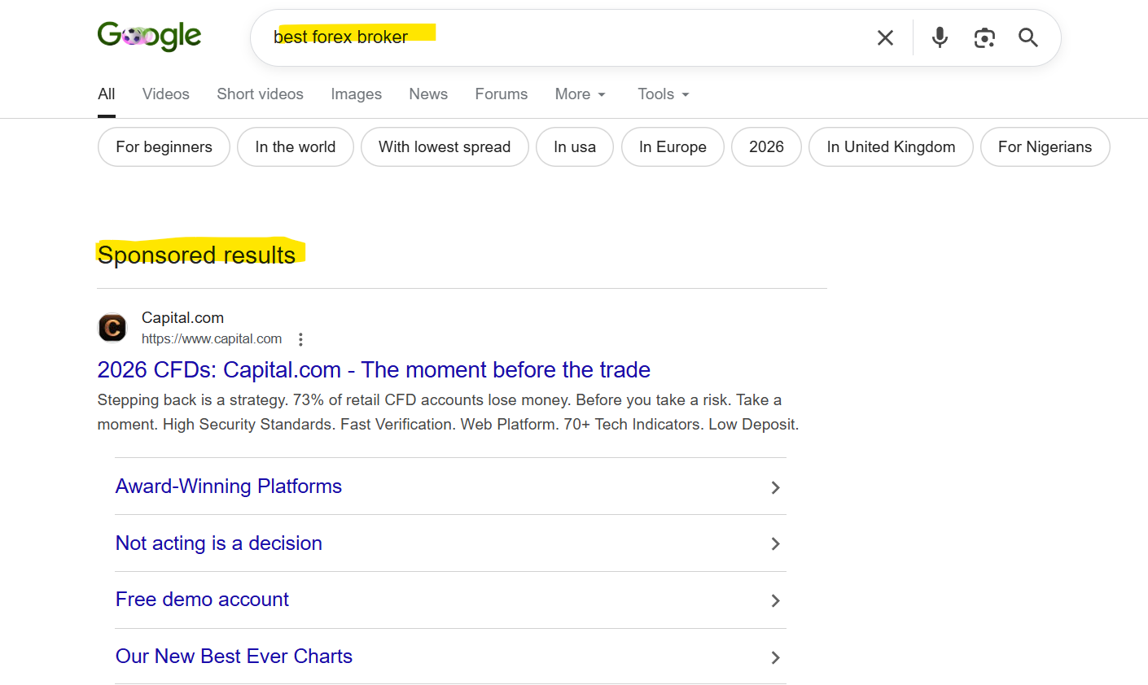Click the Sponsored results heading

pyautogui.click(x=196, y=255)
